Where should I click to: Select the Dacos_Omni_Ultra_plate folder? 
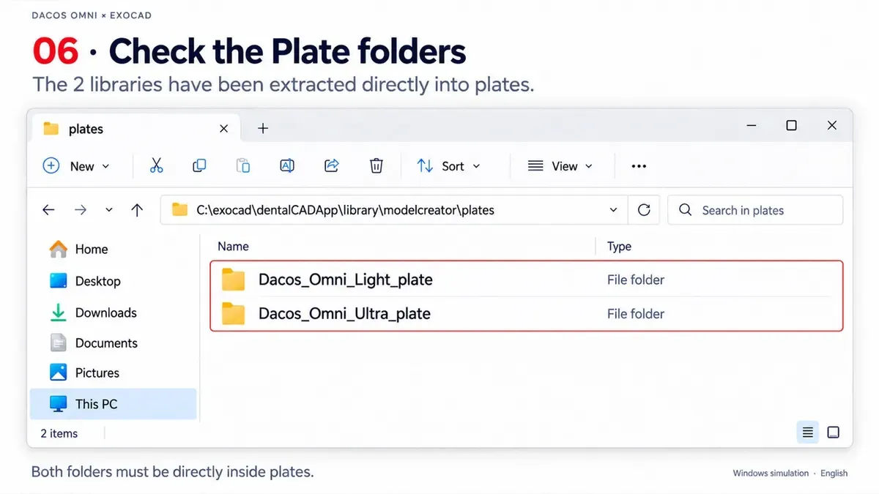(527, 314)
